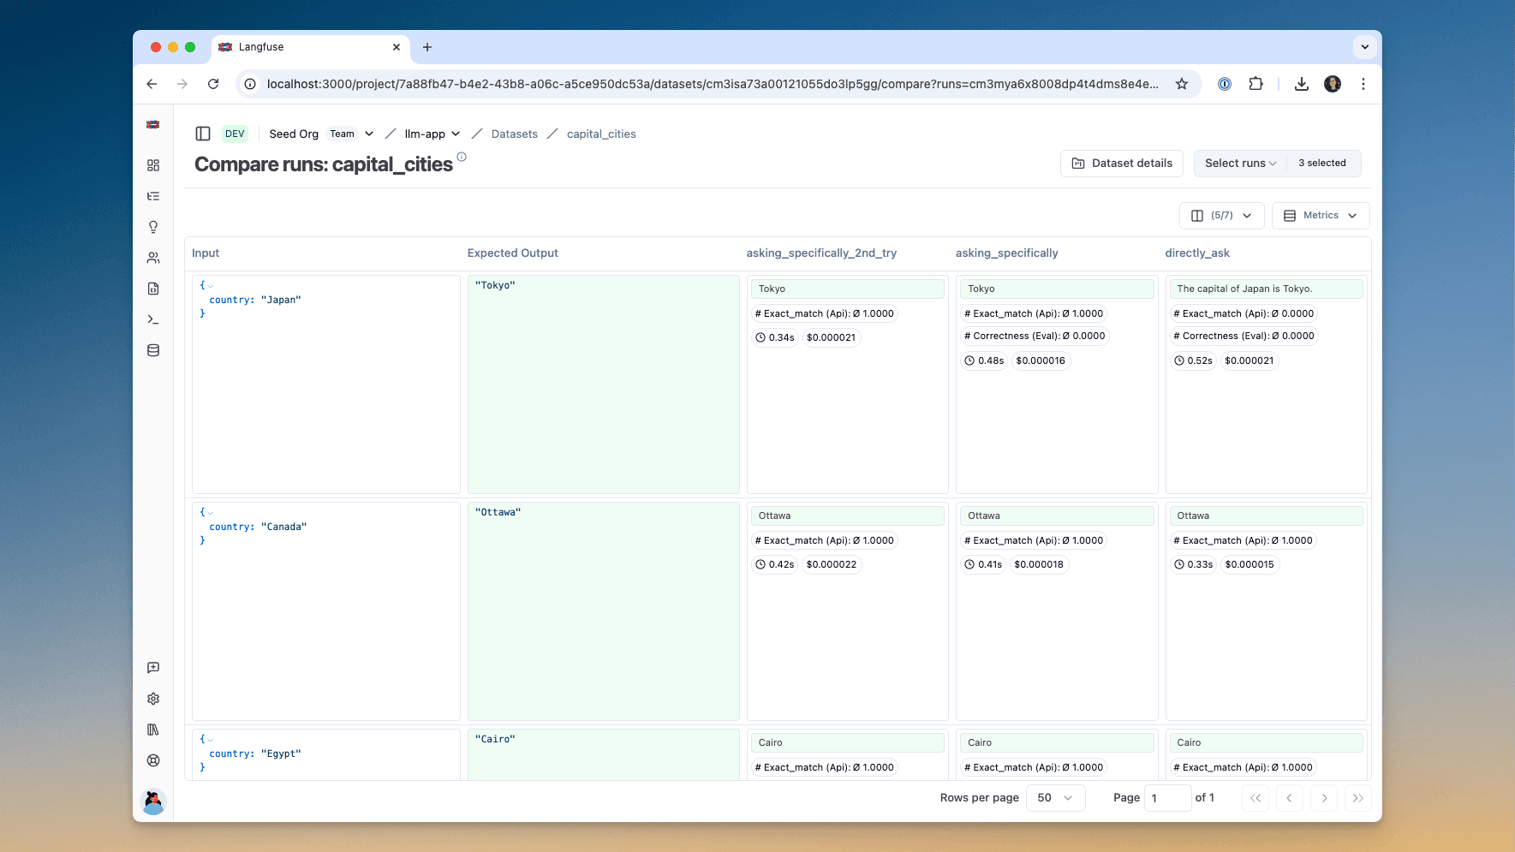Click the next page arrow in pagination
Image resolution: width=1515 pixels, height=852 pixels.
(x=1324, y=797)
